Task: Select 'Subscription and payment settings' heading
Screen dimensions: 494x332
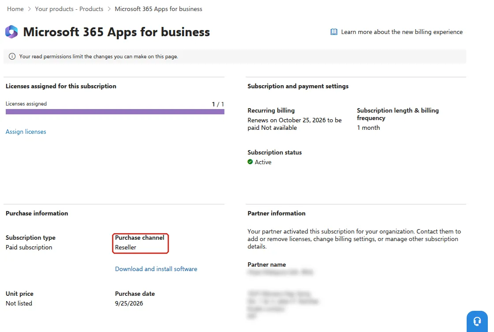Action: 298,86
